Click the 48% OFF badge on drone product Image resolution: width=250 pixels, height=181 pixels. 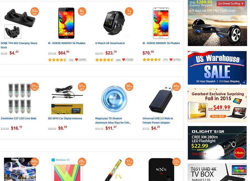(x=35, y=162)
